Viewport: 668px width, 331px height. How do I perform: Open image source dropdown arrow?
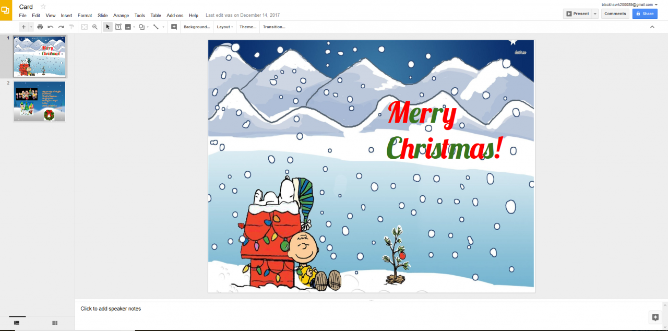134,27
